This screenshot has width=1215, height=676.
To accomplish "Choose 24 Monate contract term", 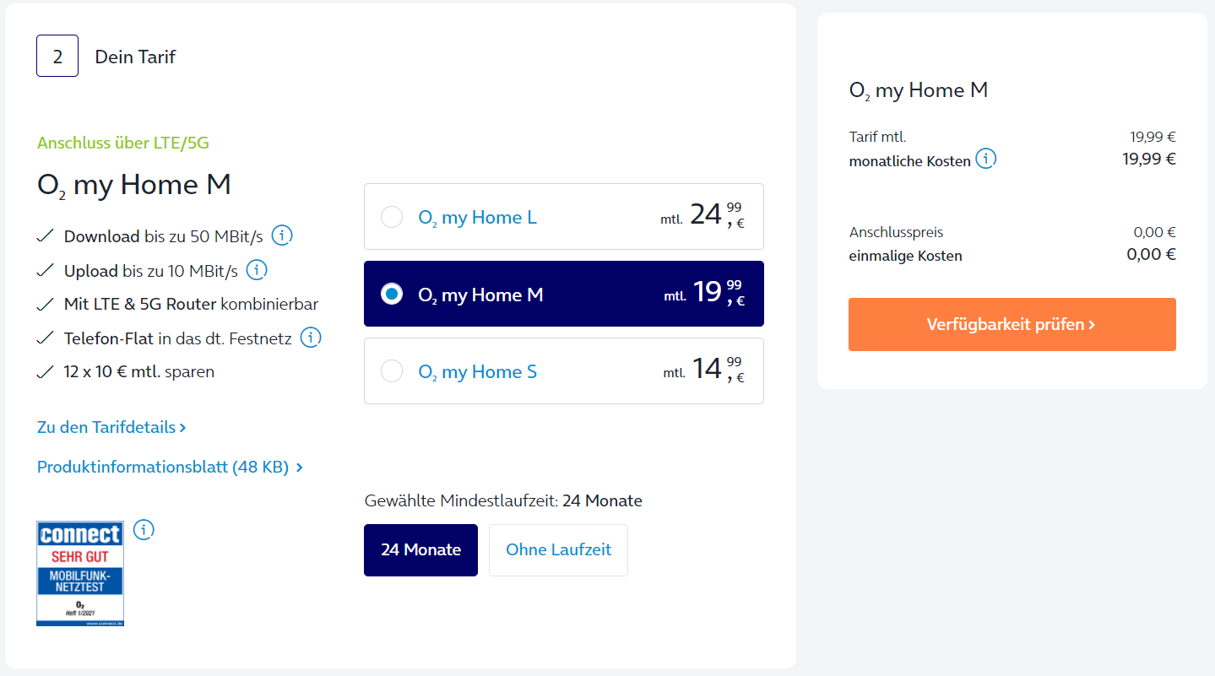I will (x=420, y=550).
